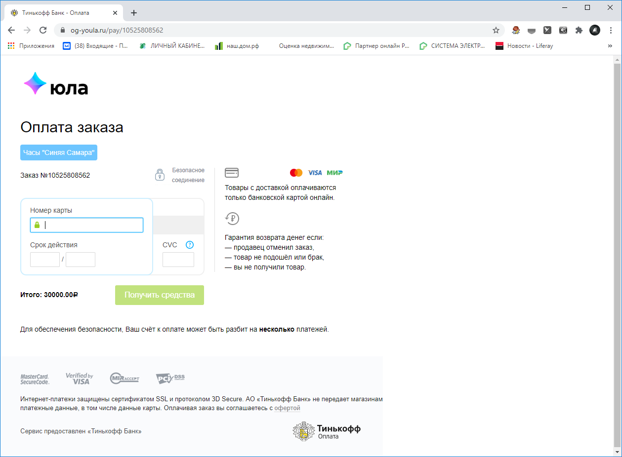Click the Mastercard logo
Image resolution: width=622 pixels, height=457 pixels.
(x=296, y=173)
